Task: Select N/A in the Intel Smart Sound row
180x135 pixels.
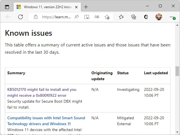Action: tap(95, 118)
